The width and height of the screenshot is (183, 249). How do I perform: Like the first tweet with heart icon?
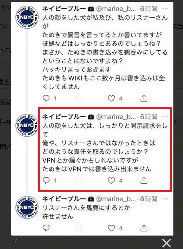pos(111,98)
